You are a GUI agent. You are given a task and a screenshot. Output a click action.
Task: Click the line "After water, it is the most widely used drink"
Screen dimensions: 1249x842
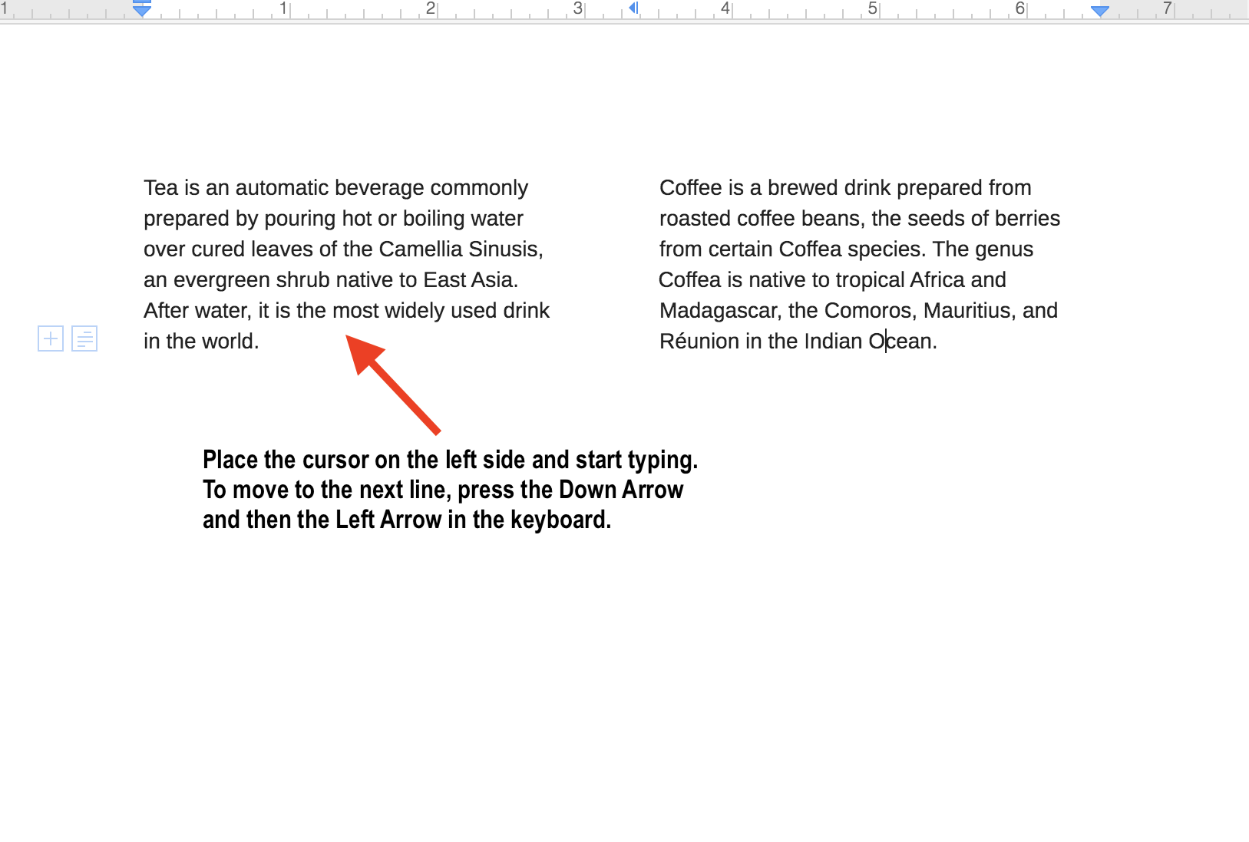pos(346,311)
